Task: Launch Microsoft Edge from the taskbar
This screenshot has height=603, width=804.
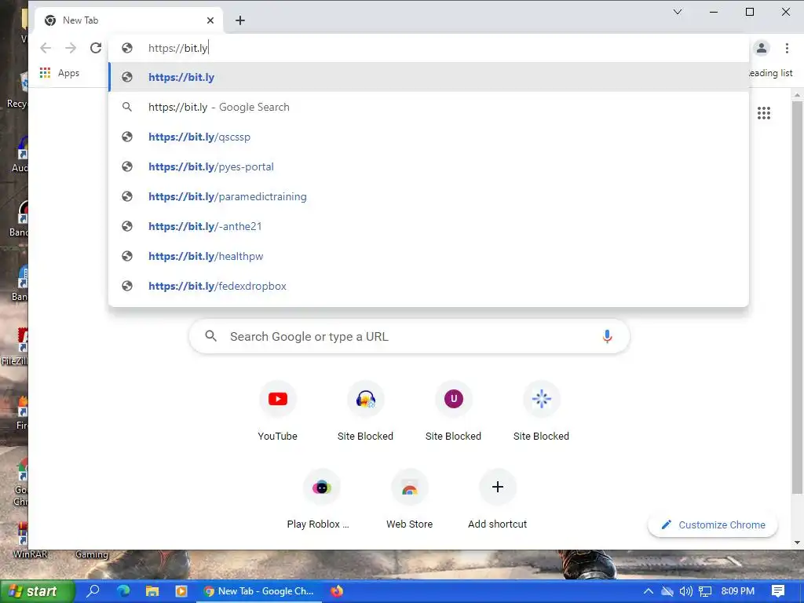Action: (123, 591)
